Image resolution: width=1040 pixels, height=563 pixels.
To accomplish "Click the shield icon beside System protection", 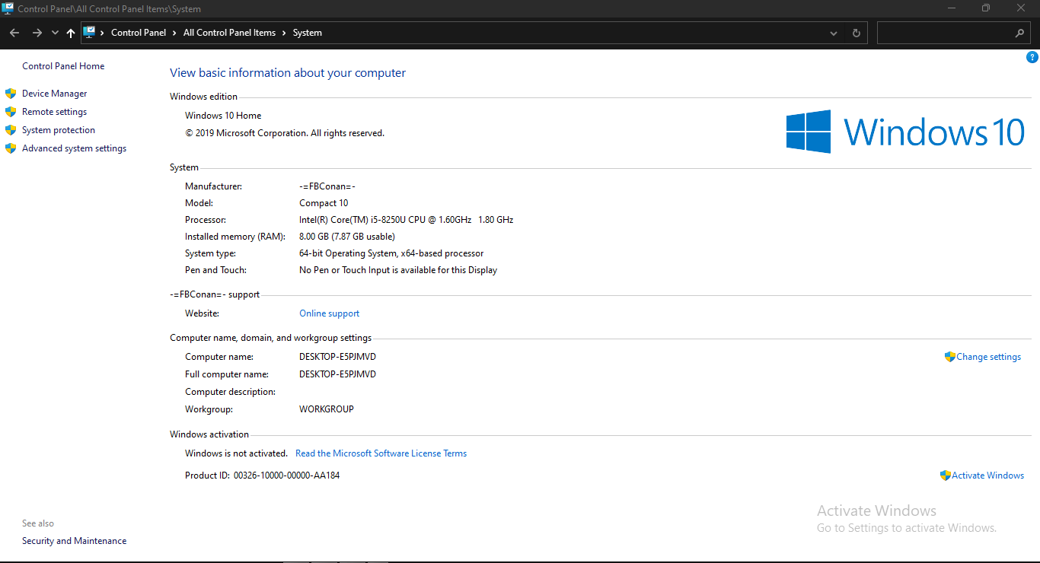I will 11,130.
